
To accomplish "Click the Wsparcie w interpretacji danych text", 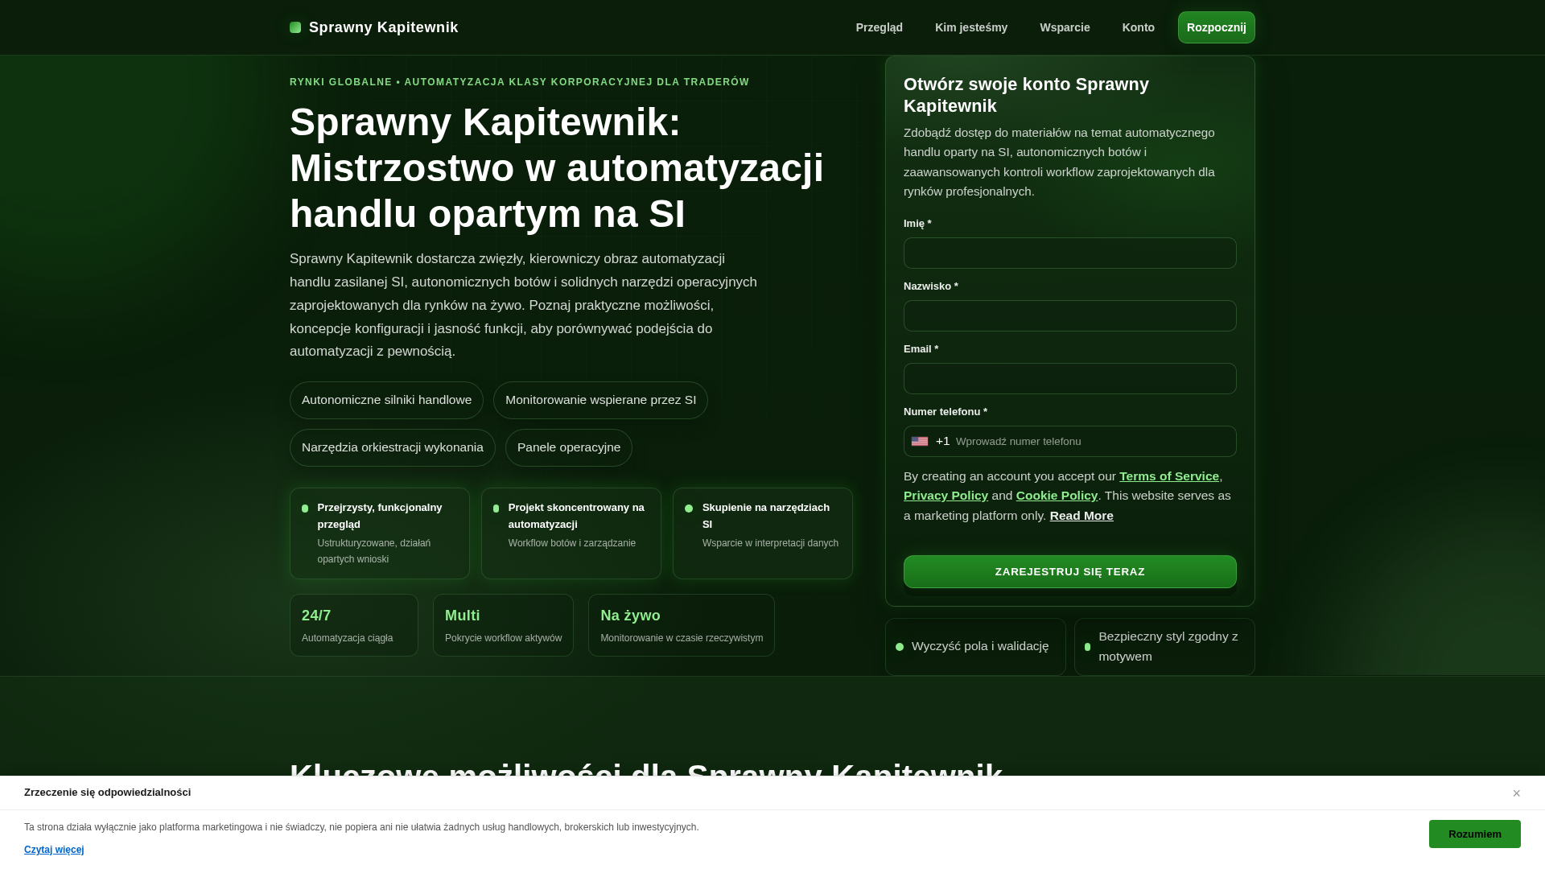I will pyautogui.click(x=770, y=543).
